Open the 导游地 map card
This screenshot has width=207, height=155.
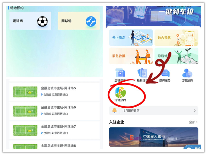point(176,56)
